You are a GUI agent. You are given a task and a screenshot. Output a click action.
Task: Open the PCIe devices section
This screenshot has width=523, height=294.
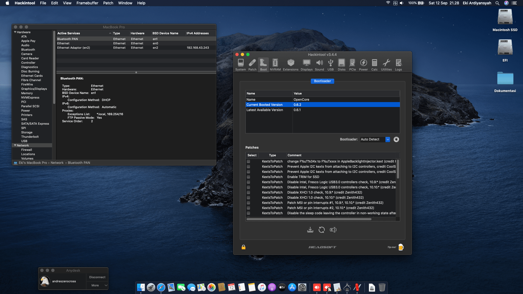(352, 65)
